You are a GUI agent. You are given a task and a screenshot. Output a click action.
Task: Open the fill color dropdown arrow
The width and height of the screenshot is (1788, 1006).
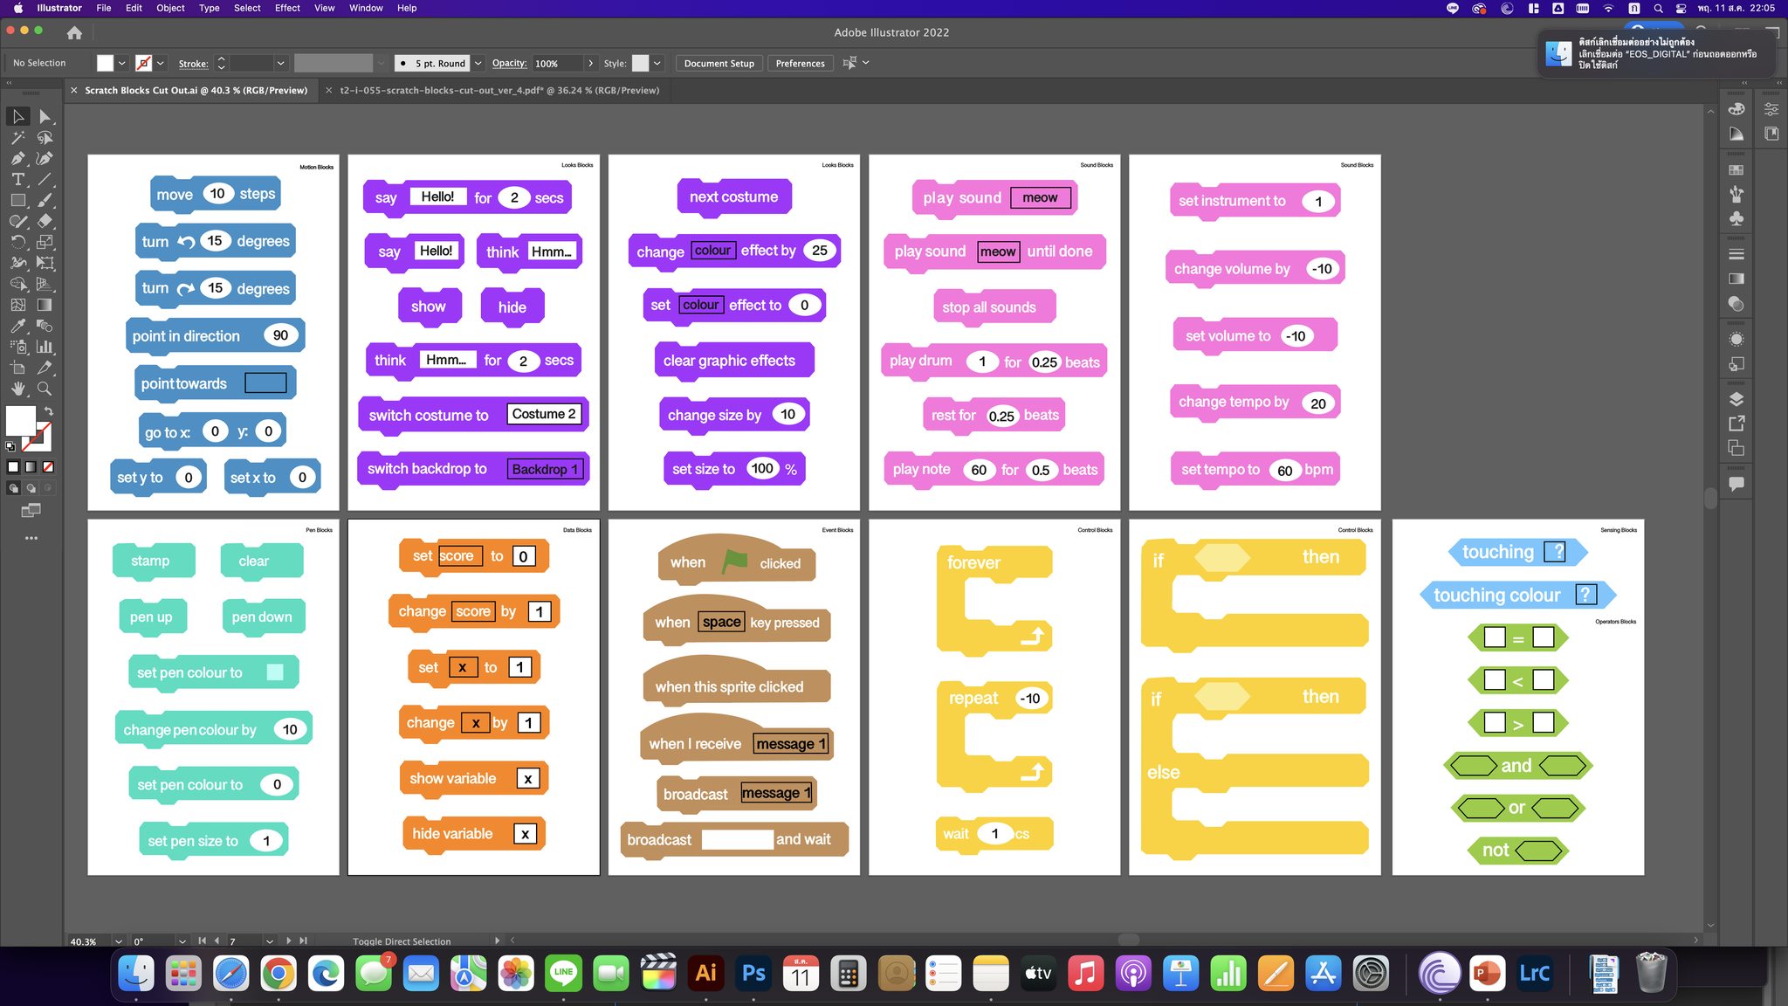(x=121, y=63)
